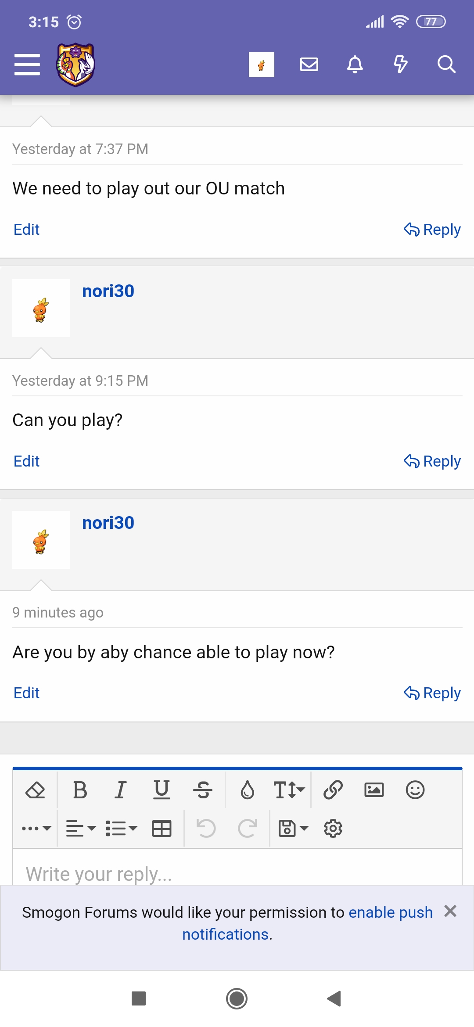Image resolution: width=474 pixels, height=1027 pixels.
Task: Tap the lightning bolt what's new icon
Action: (400, 65)
